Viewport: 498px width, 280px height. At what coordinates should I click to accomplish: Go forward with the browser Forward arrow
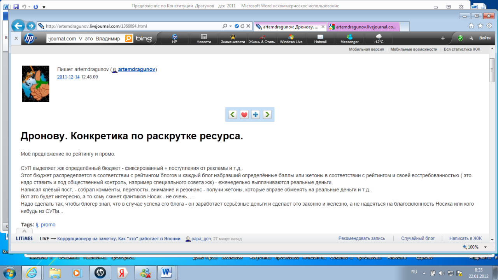click(x=31, y=26)
